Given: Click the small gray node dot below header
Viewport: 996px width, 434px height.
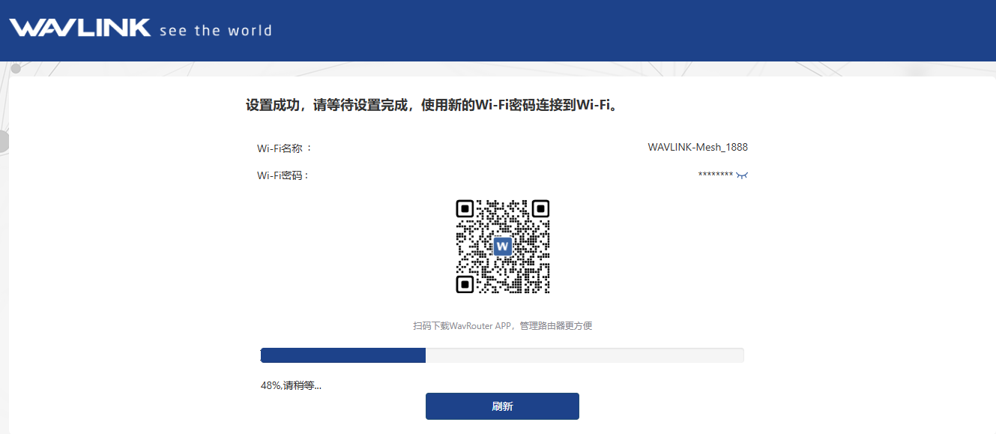Looking at the screenshot, I should pos(15,68).
